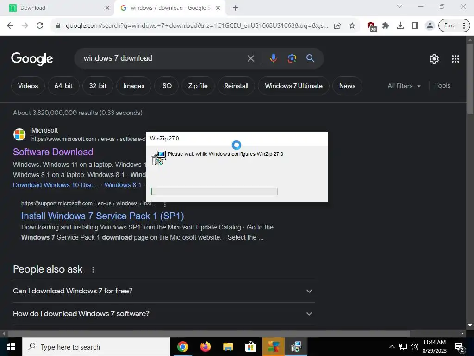Click the WinZip 27.0 dialog title
The image size is (474, 356).
click(164, 139)
